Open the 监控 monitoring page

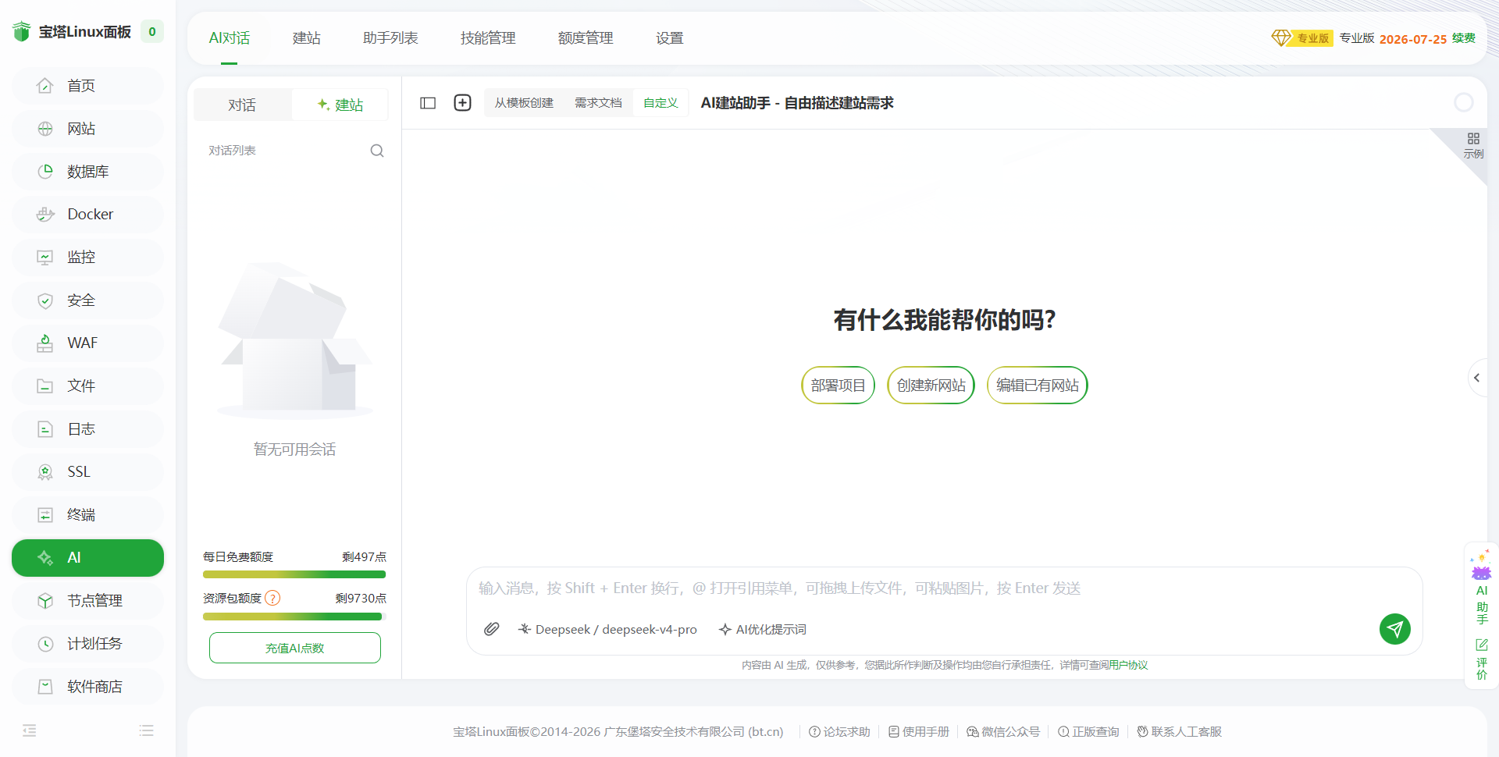[x=87, y=258]
